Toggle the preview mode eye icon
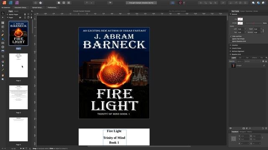The image size is (268, 150). click(x=110, y=2)
